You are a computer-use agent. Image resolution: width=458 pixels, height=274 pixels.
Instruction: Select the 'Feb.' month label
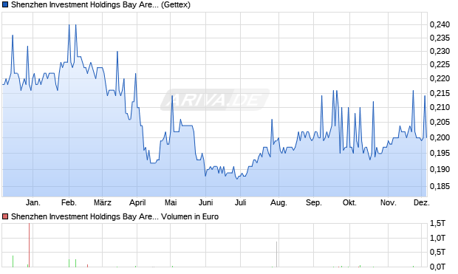click(x=69, y=202)
